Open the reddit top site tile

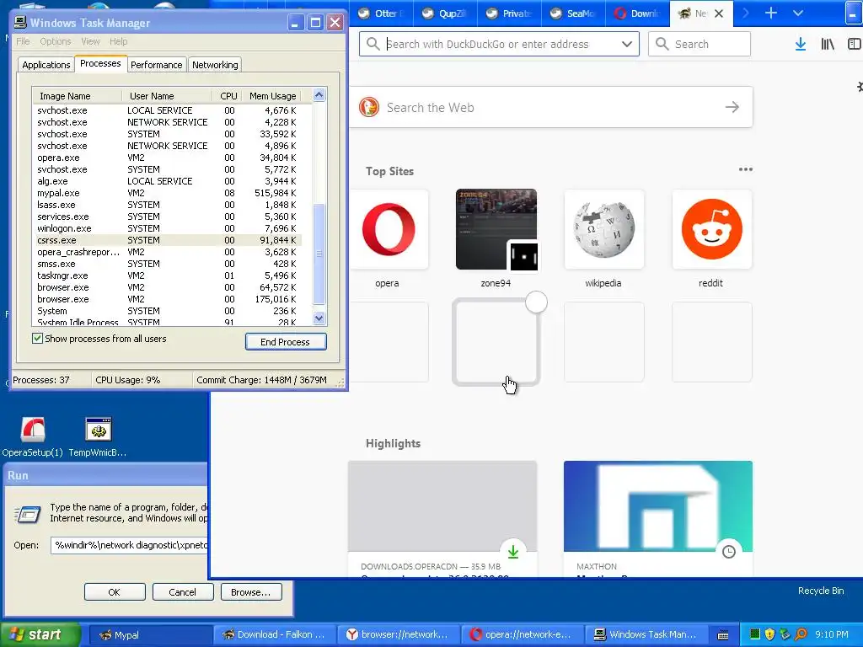pyautogui.click(x=711, y=229)
